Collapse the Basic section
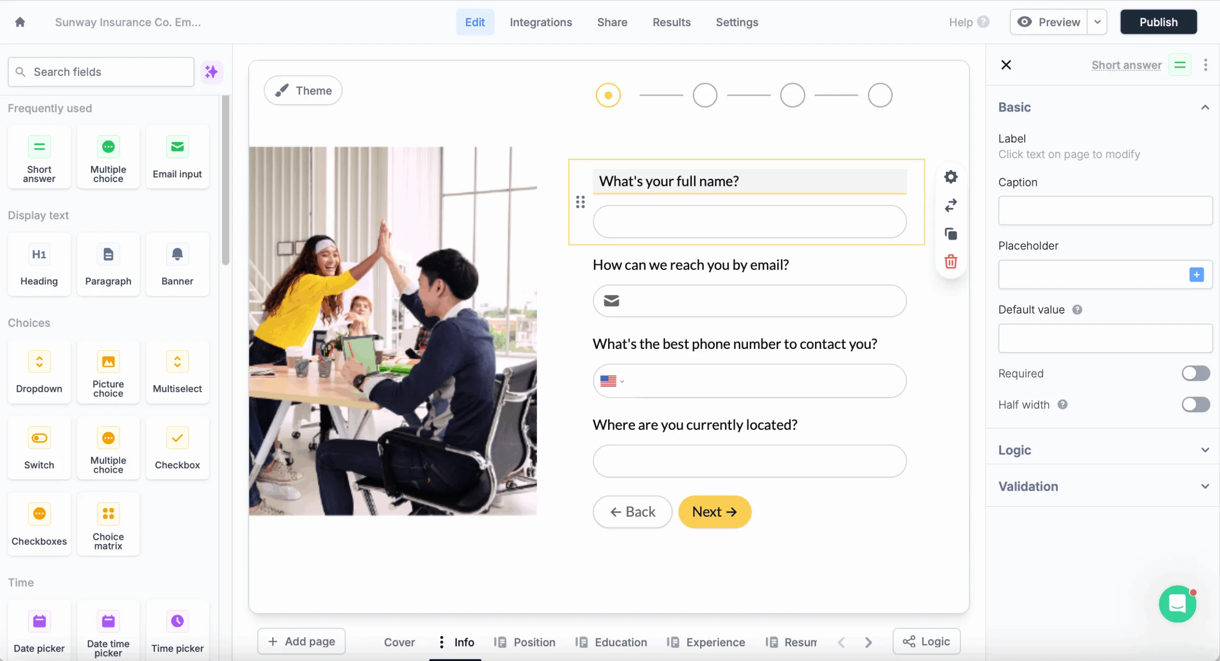Image resolution: width=1220 pixels, height=661 pixels. (1205, 107)
